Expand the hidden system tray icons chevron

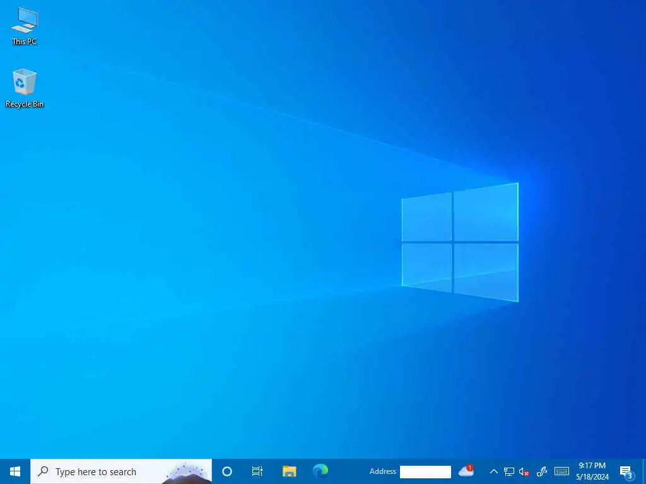point(493,471)
